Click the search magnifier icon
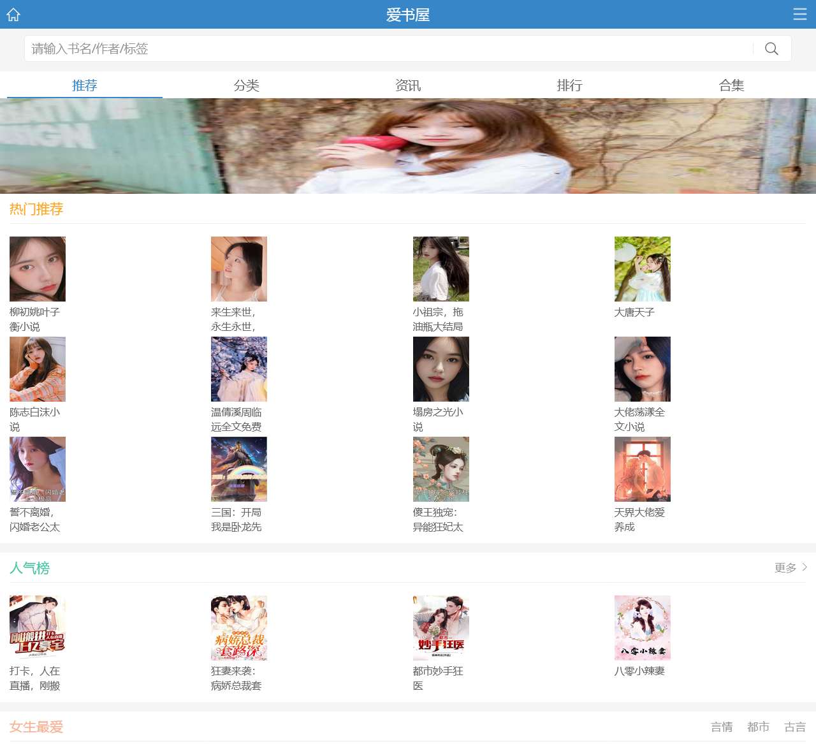Screen dimensions: 816x744 (771, 48)
